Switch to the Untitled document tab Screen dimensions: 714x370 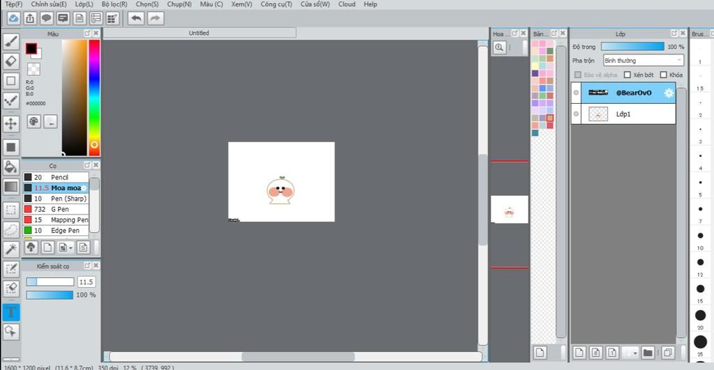pos(199,33)
